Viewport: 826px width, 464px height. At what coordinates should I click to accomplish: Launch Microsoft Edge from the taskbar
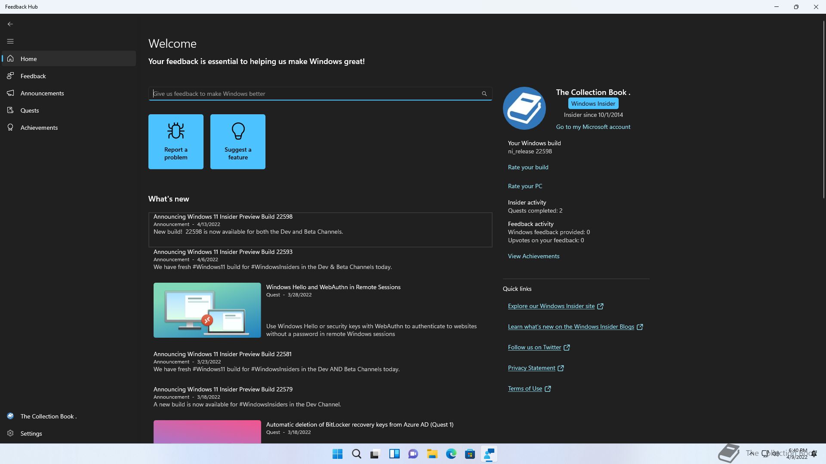point(451,454)
